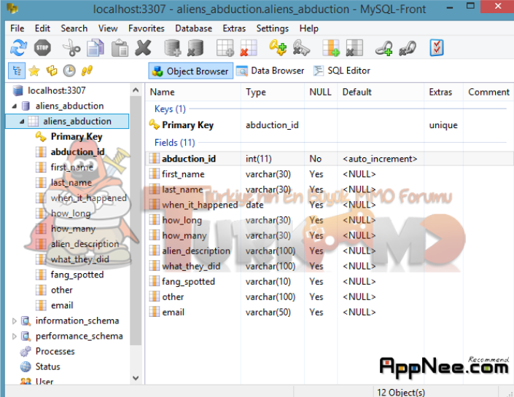Viewport: 514px width, 397px height.
Task: Switch to SQL Editor view
Action: 342,71
